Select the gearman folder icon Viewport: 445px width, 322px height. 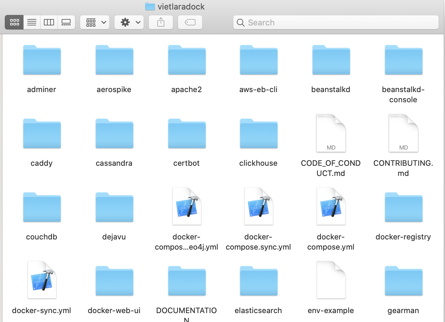point(404,281)
